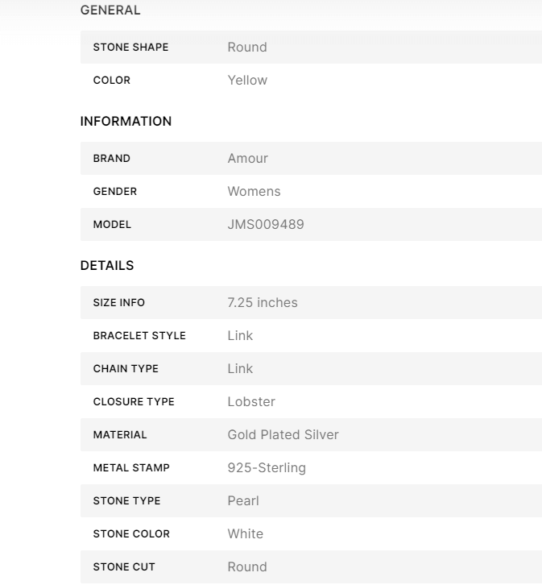Select the Lobster closure value
The width and height of the screenshot is (542, 585).
pos(252,402)
